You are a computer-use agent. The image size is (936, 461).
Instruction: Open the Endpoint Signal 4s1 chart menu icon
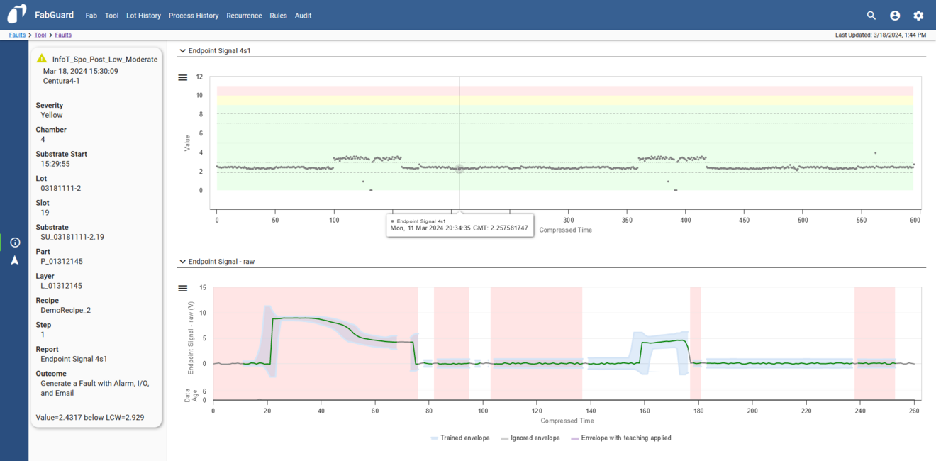click(x=183, y=77)
